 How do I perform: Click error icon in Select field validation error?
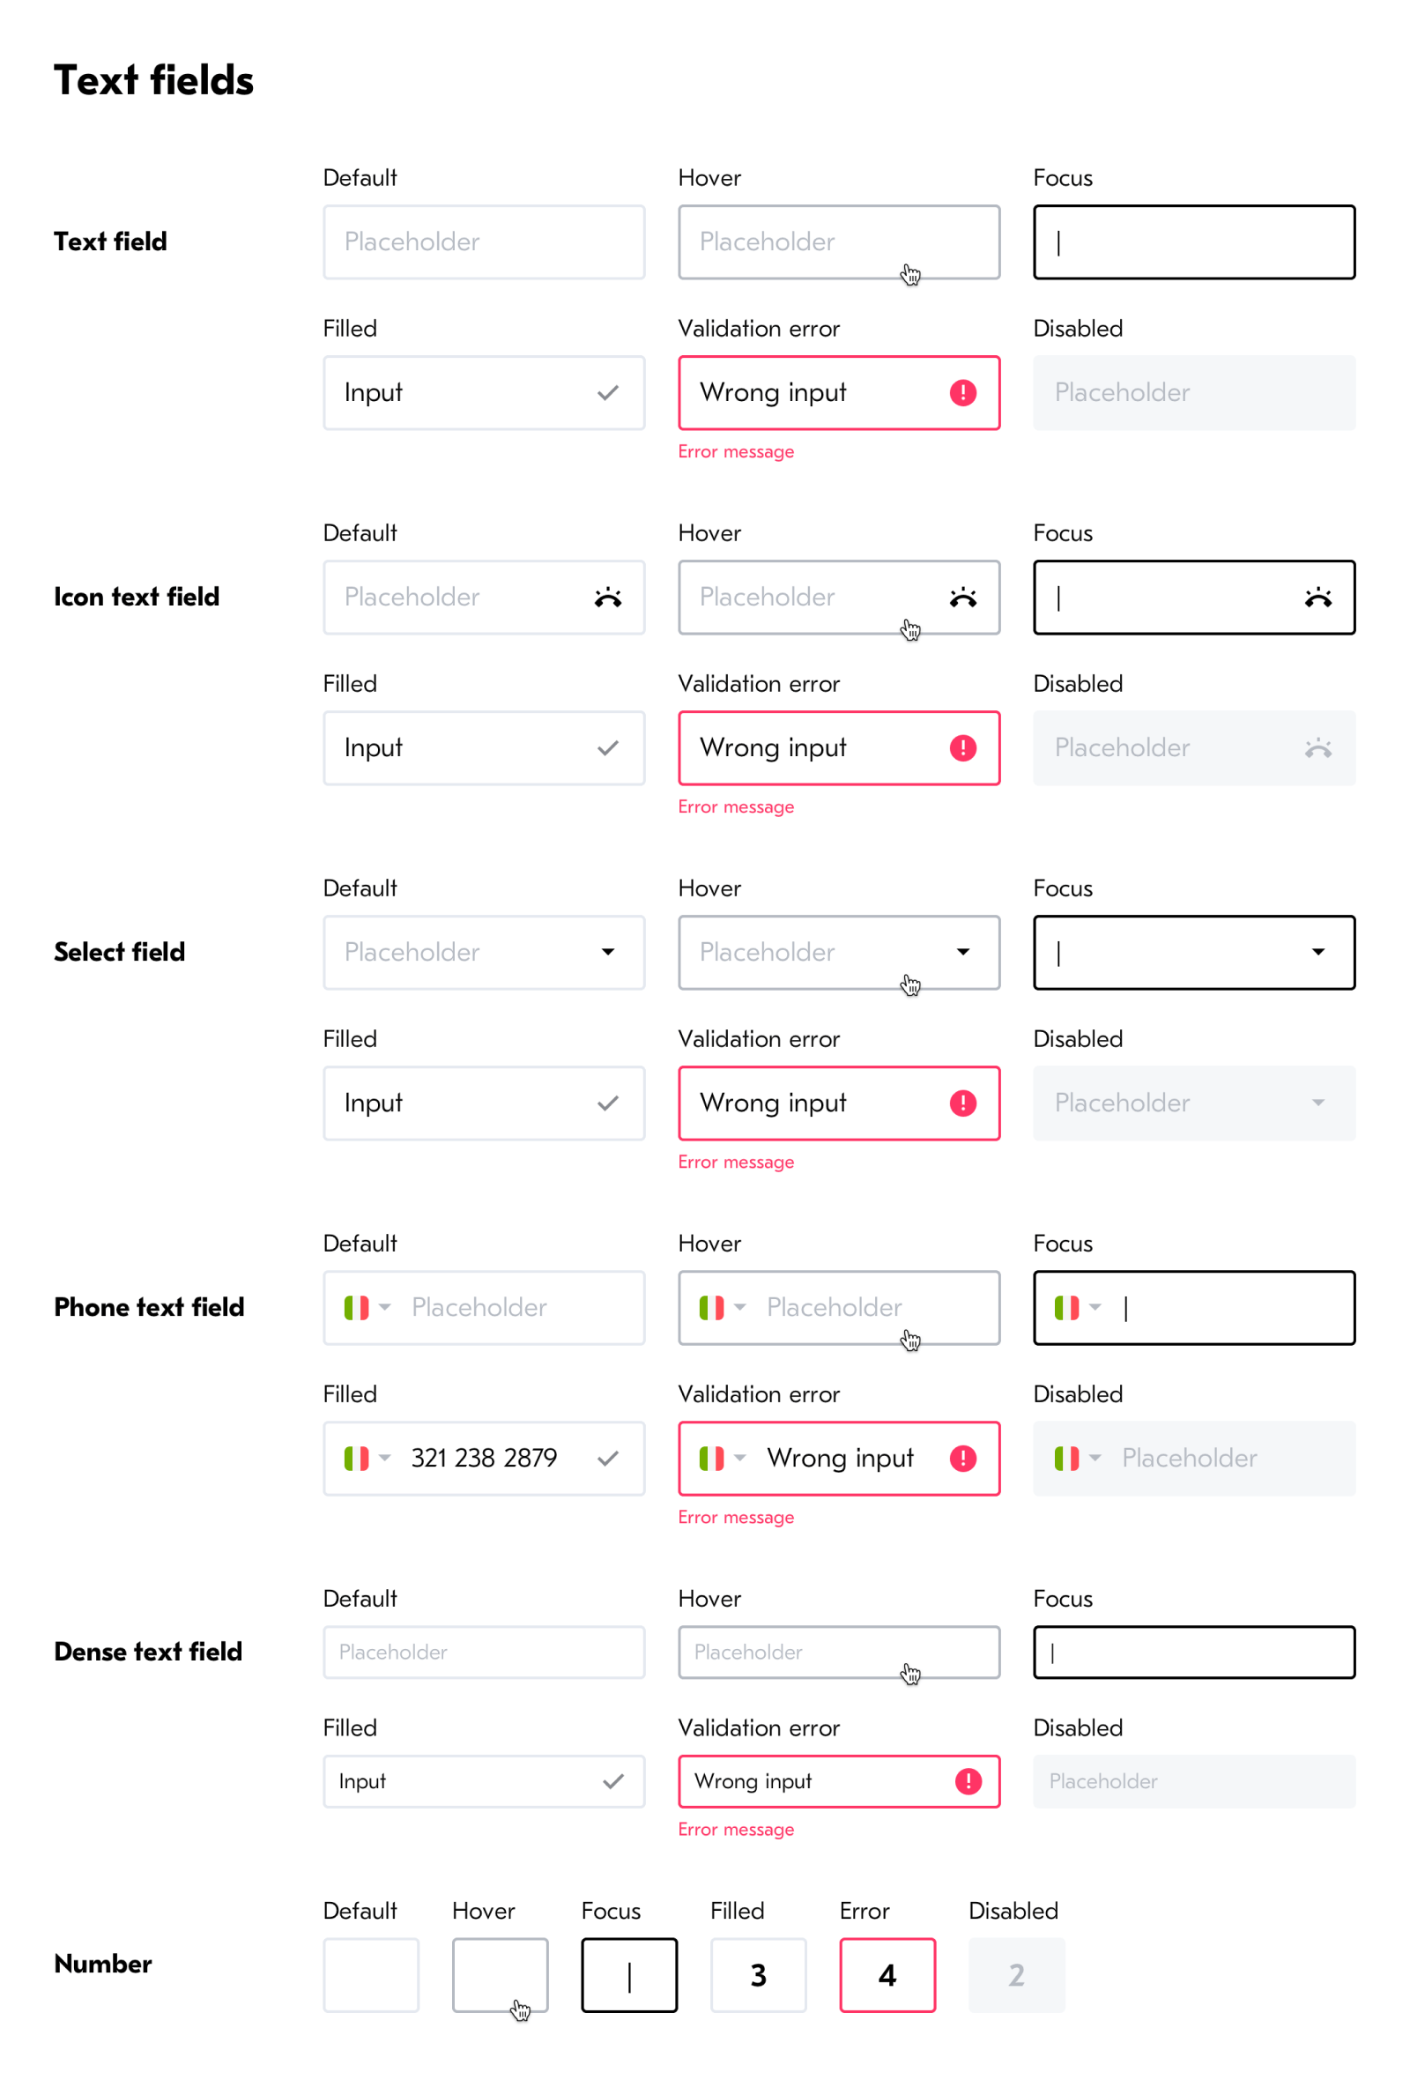pyautogui.click(x=962, y=1103)
